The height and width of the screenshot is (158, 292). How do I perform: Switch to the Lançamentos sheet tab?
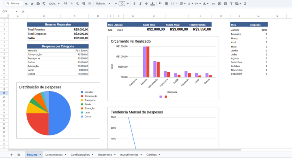tap(54, 155)
